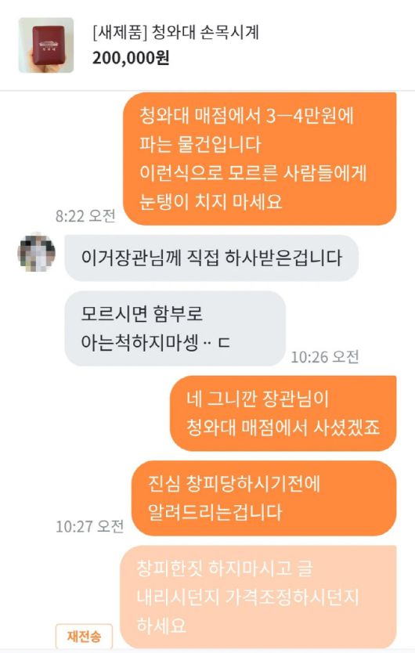This screenshot has width=415, height=653.
Task: Tap the red watch box in thumbnail
Action: click(49, 43)
